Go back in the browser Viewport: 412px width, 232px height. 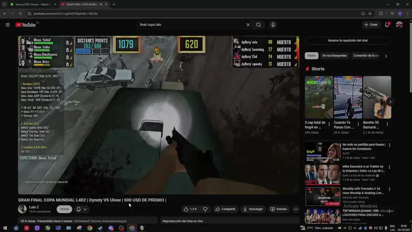(5, 14)
